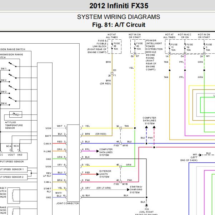Select the "WHT 1" wire label
Viewport: 215px width, 215px height.
click(x=61, y=126)
